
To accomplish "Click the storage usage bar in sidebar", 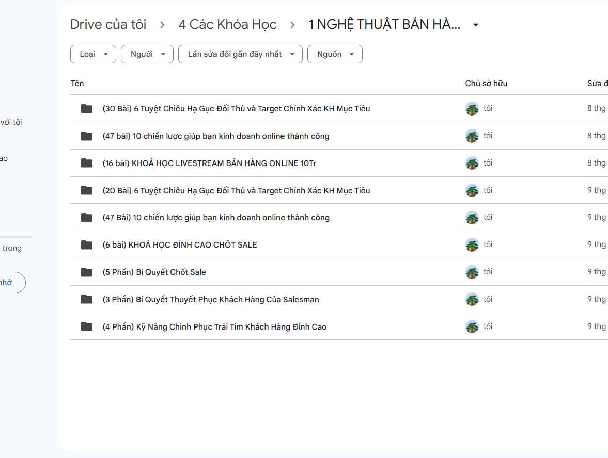I will [x=15, y=237].
